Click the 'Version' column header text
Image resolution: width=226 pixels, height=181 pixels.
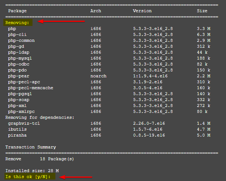[142, 11]
